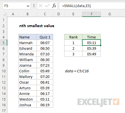This screenshot has height=113, width=125.
Task: Click the Cancel (X) formula button
Action: (x=40, y=6)
